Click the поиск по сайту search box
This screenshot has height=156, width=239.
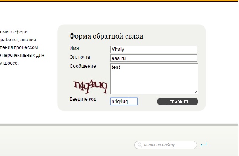[x=168, y=145]
